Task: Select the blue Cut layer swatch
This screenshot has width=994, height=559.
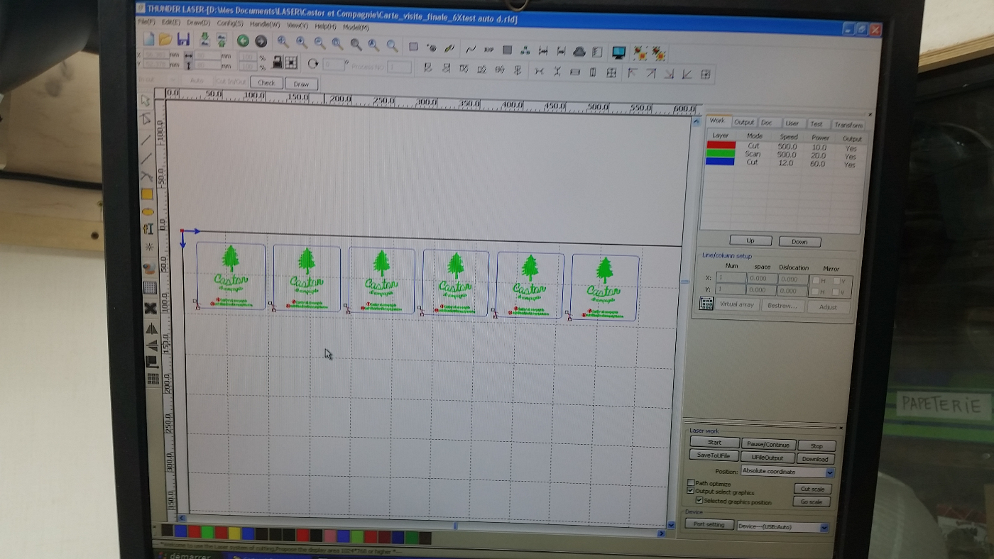Action: pyautogui.click(x=721, y=161)
